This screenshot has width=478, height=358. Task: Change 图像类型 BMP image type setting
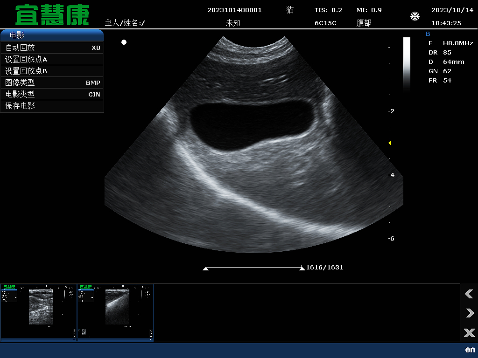52,83
